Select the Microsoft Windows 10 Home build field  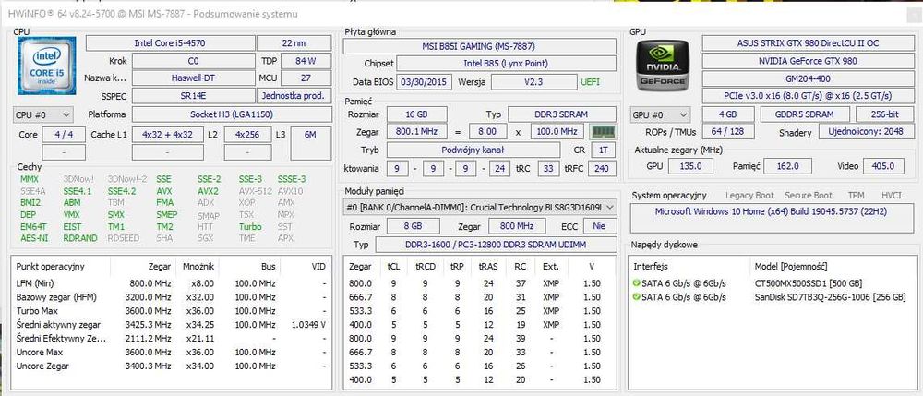coord(773,218)
